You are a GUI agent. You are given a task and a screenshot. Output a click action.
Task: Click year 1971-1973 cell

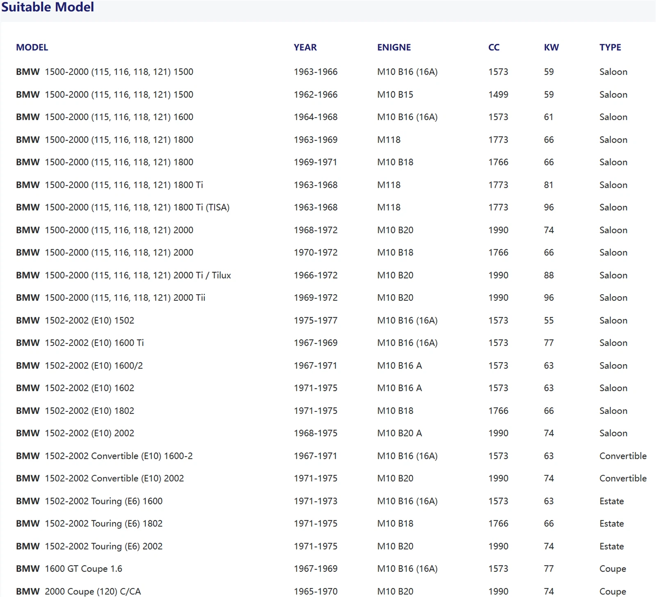click(x=315, y=501)
